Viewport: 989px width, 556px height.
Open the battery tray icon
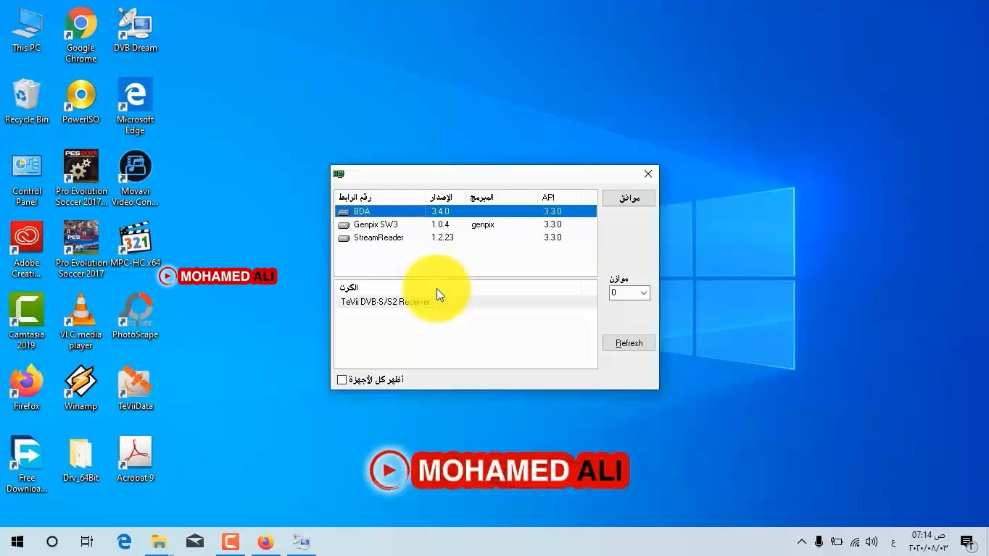[x=837, y=542]
